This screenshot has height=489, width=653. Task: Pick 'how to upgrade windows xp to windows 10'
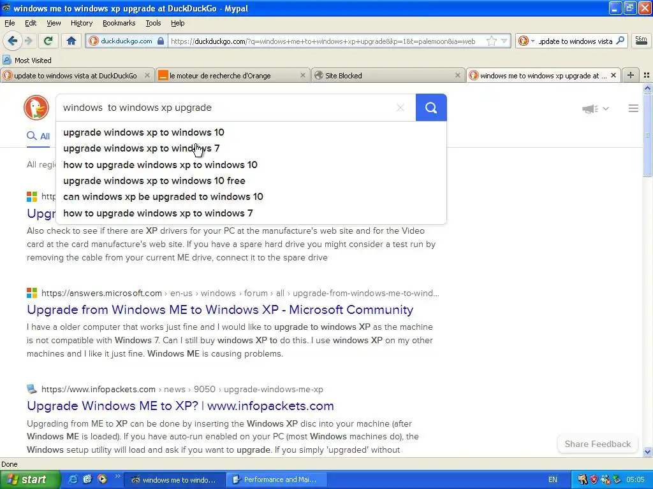point(251,165)
